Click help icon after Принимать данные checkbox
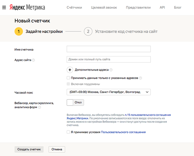194x156 pixels. click(141, 78)
